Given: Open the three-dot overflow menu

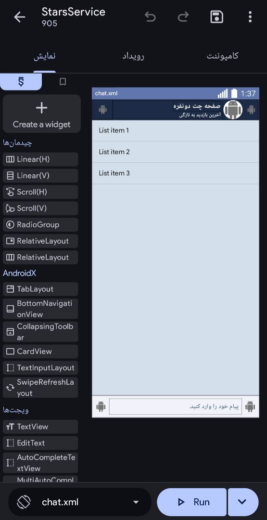Looking at the screenshot, I should click(x=250, y=17).
